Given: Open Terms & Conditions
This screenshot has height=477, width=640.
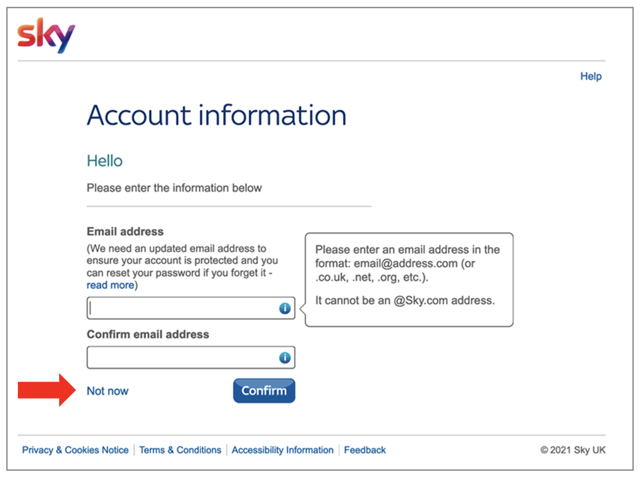Looking at the screenshot, I should click(x=180, y=450).
